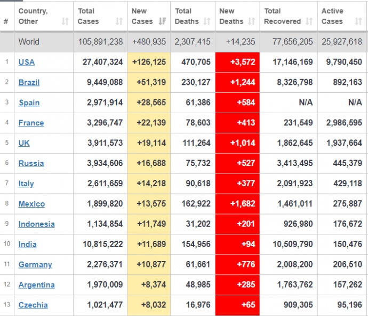Open the Brazil country link
The width and height of the screenshot is (368, 316).
pyautogui.click(x=29, y=82)
